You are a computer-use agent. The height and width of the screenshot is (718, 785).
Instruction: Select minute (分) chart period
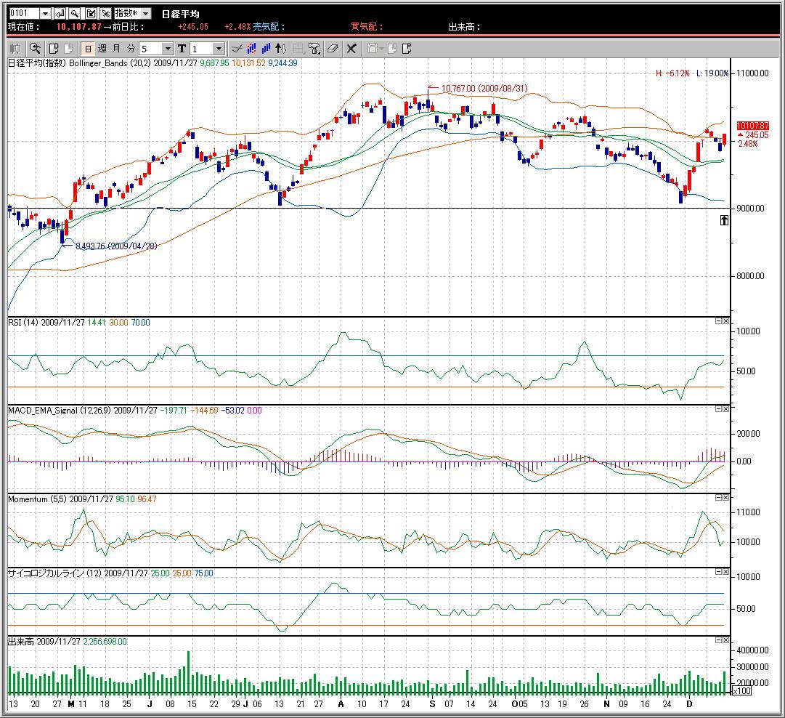[131, 49]
